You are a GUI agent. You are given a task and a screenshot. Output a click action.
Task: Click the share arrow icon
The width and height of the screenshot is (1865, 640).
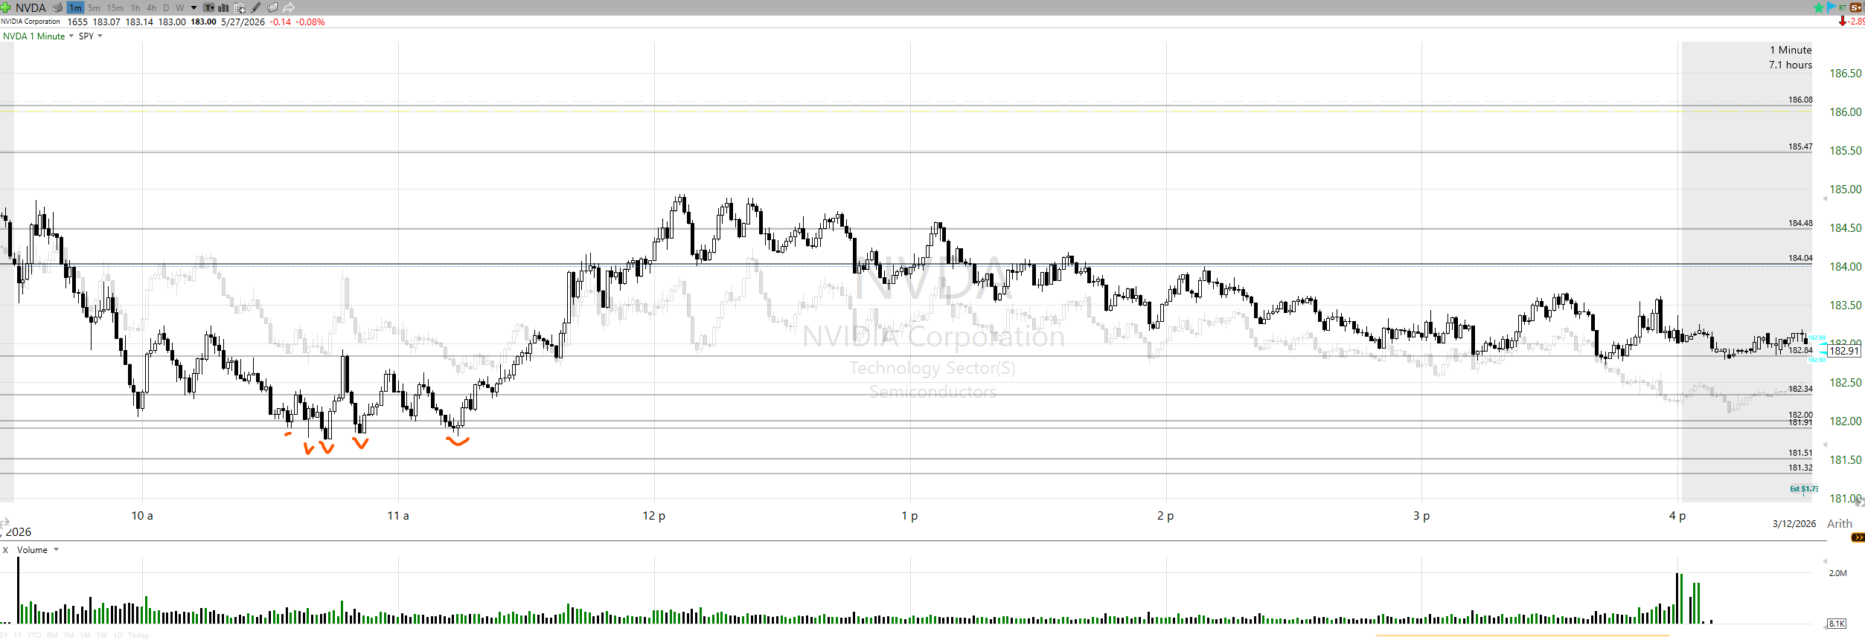289,7
